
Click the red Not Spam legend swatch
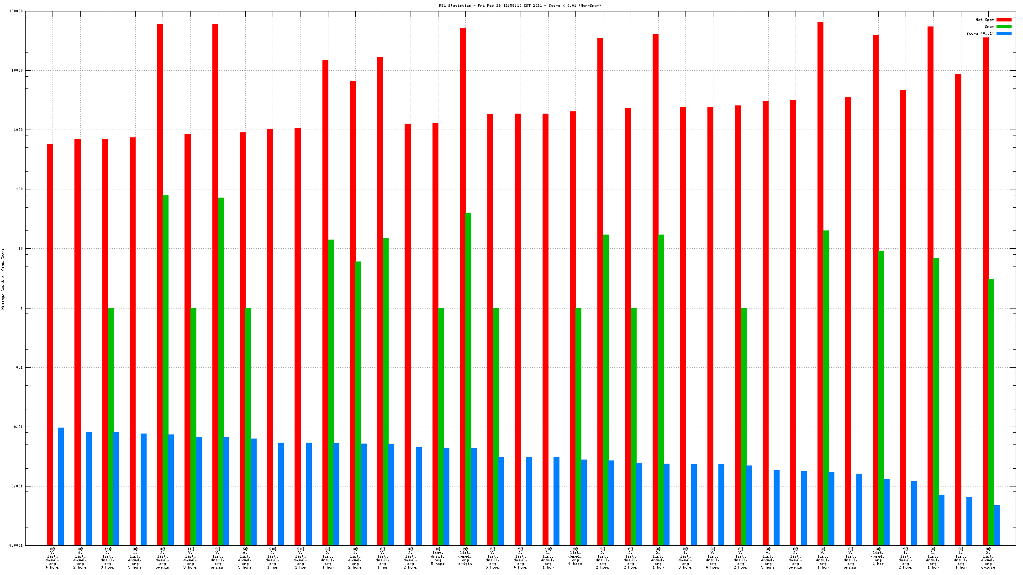[1004, 20]
